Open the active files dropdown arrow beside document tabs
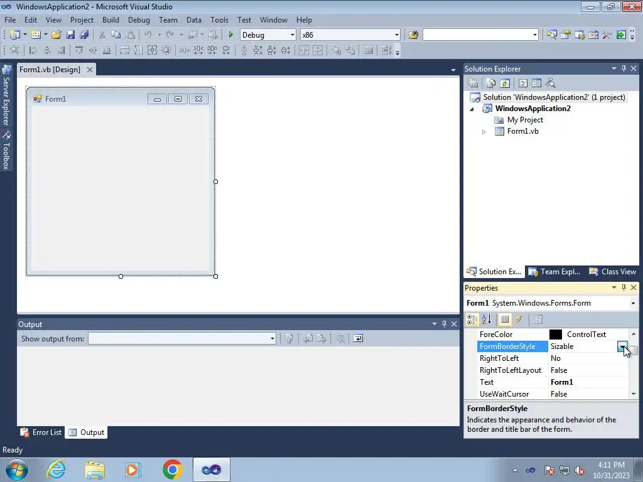 tap(453, 70)
